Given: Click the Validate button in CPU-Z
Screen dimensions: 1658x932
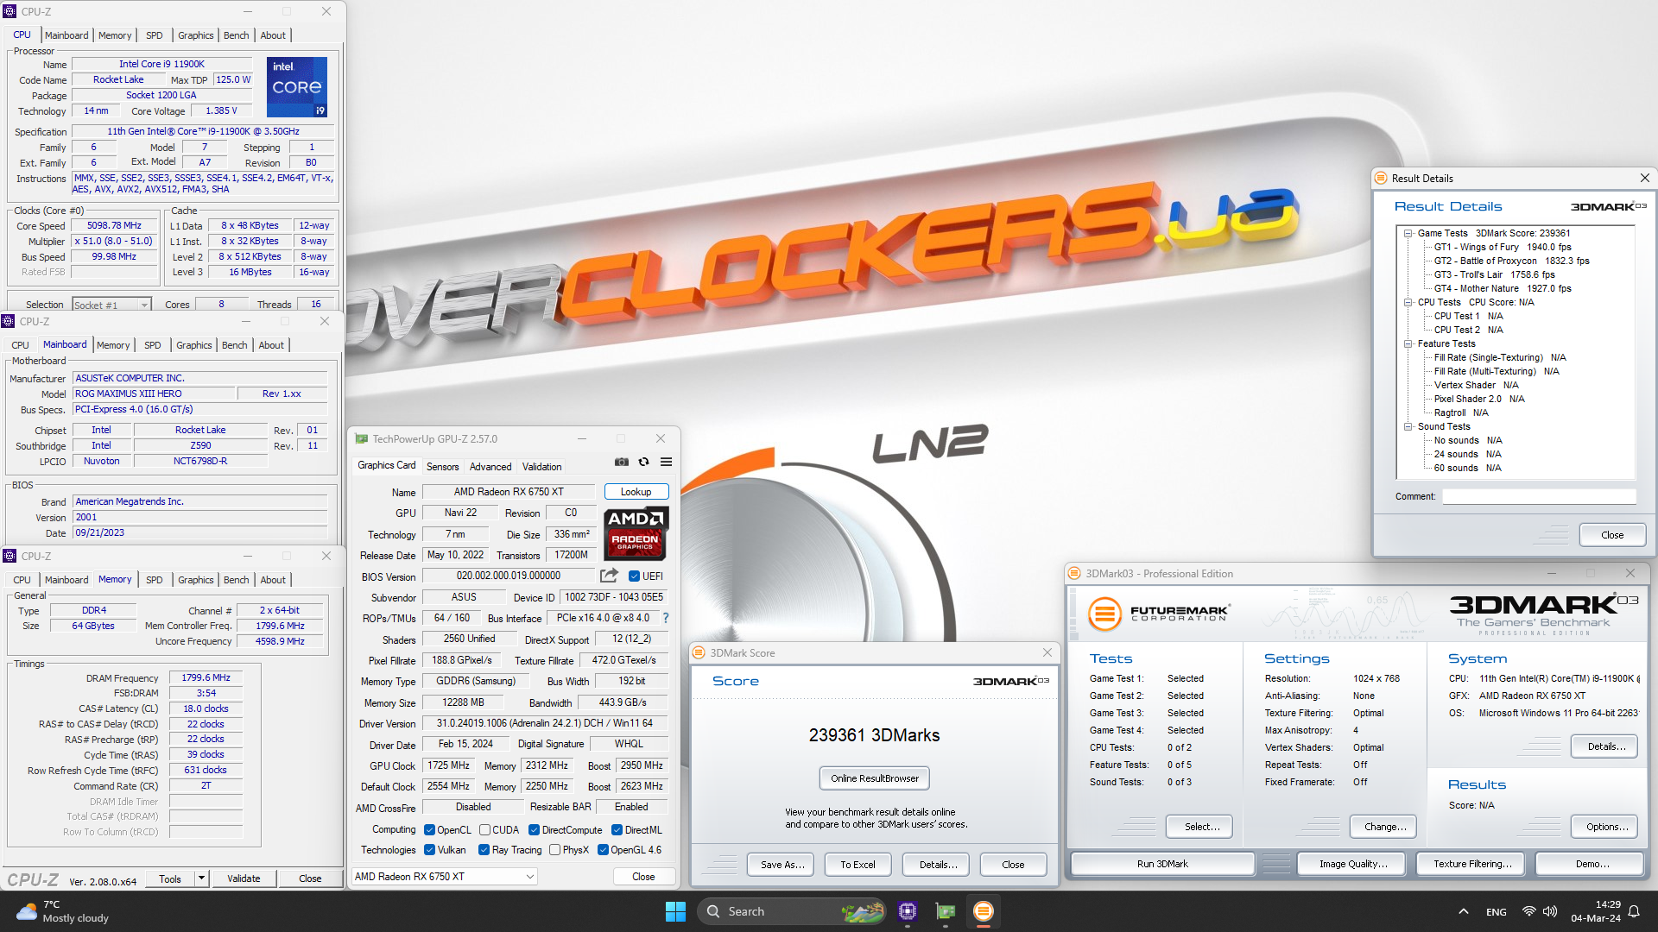Looking at the screenshot, I should pos(244,878).
